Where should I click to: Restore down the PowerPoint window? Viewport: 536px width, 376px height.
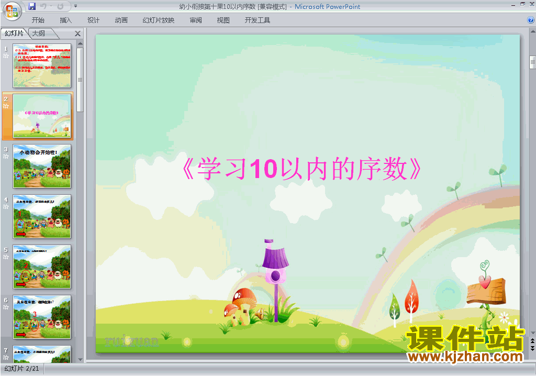[x=523, y=4]
